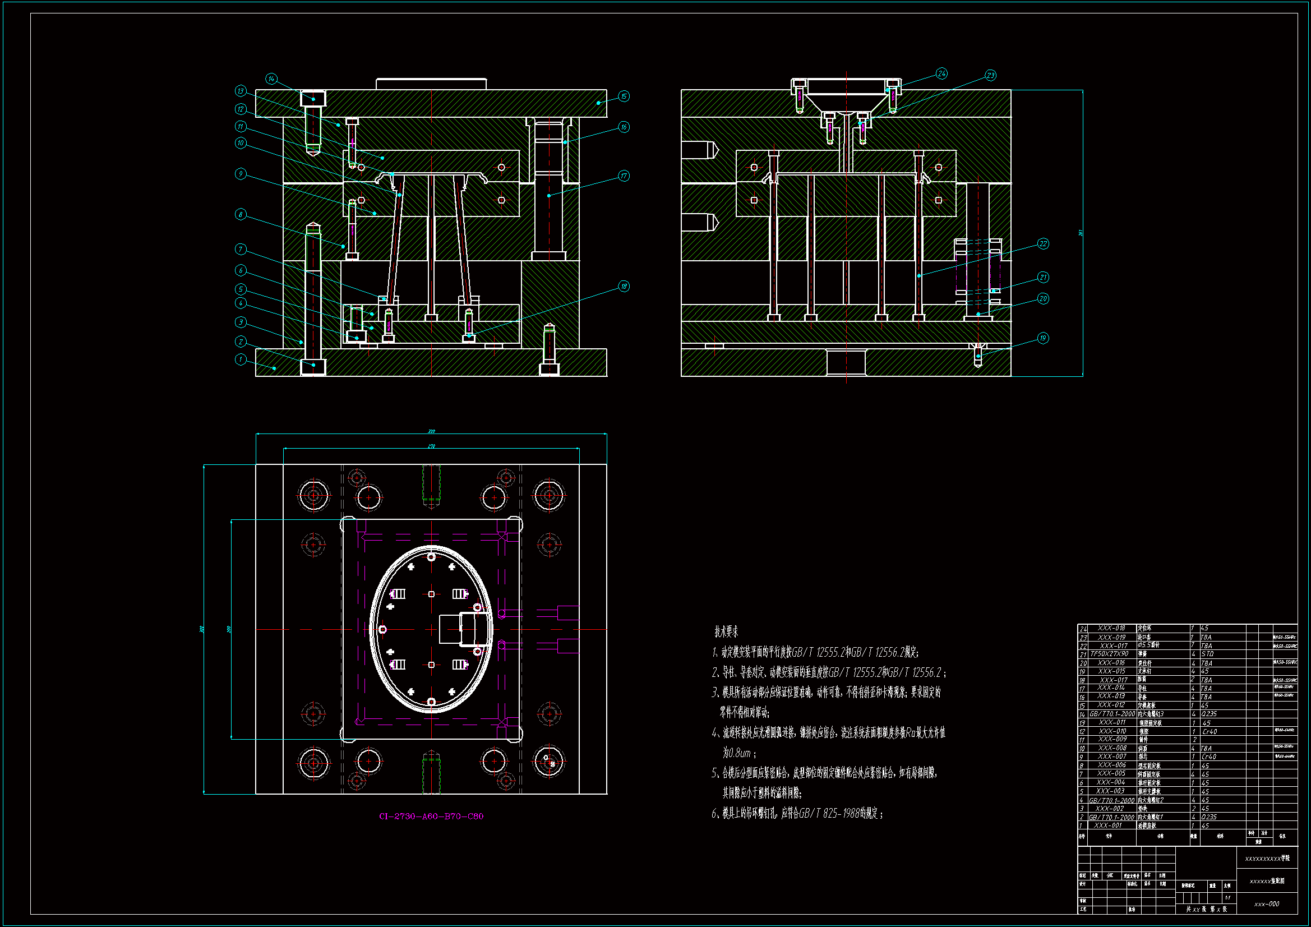Select the xxx-000 drawing number in title block

[x=1267, y=904]
